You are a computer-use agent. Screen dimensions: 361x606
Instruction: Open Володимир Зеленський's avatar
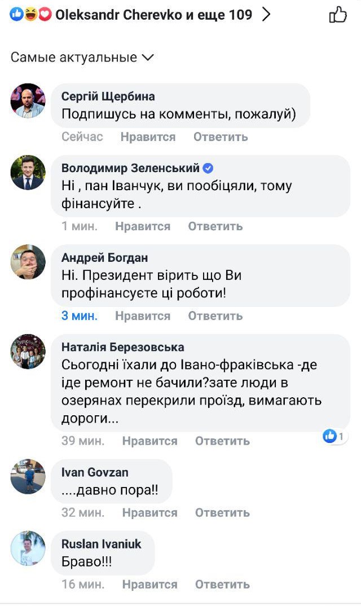[x=27, y=173]
